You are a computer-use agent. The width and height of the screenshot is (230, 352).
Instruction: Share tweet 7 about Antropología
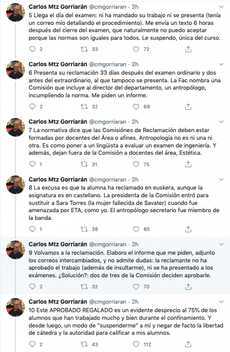pos(188,164)
